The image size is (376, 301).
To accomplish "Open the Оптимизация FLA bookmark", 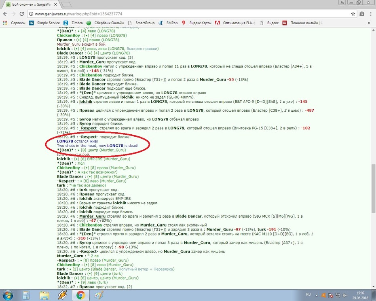I will coord(235,23).
